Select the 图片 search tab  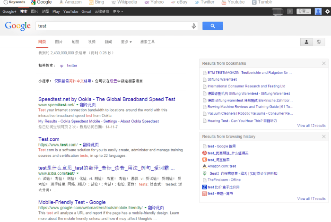pos(59,42)
